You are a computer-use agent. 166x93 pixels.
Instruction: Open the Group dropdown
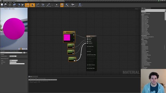(x=13, y=60)
